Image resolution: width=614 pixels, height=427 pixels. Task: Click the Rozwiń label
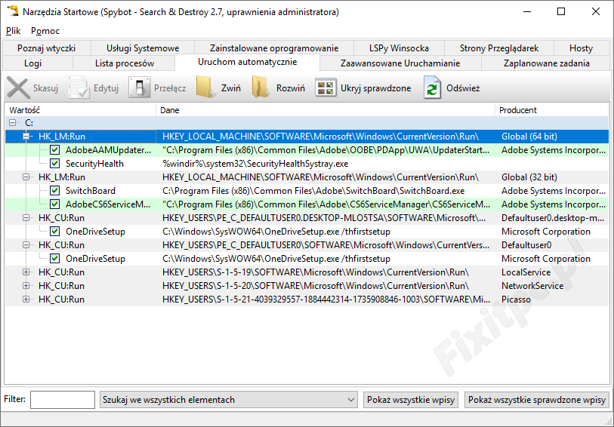[x=291, y=88]
